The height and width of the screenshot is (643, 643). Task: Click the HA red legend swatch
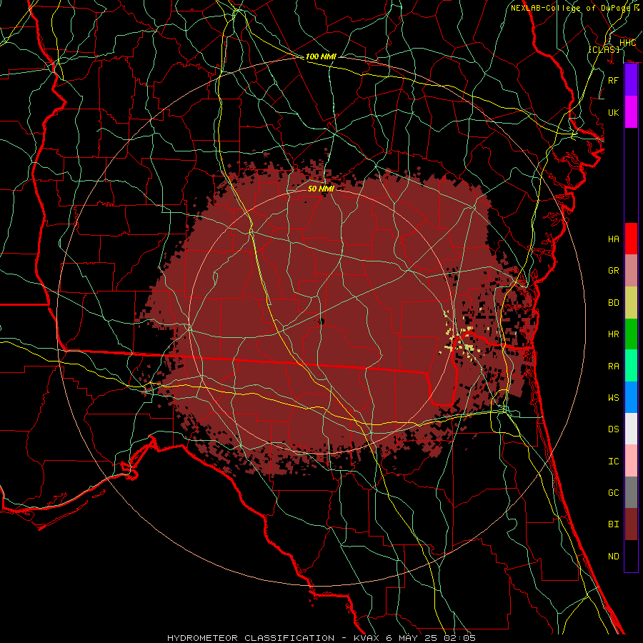(631, 239)
